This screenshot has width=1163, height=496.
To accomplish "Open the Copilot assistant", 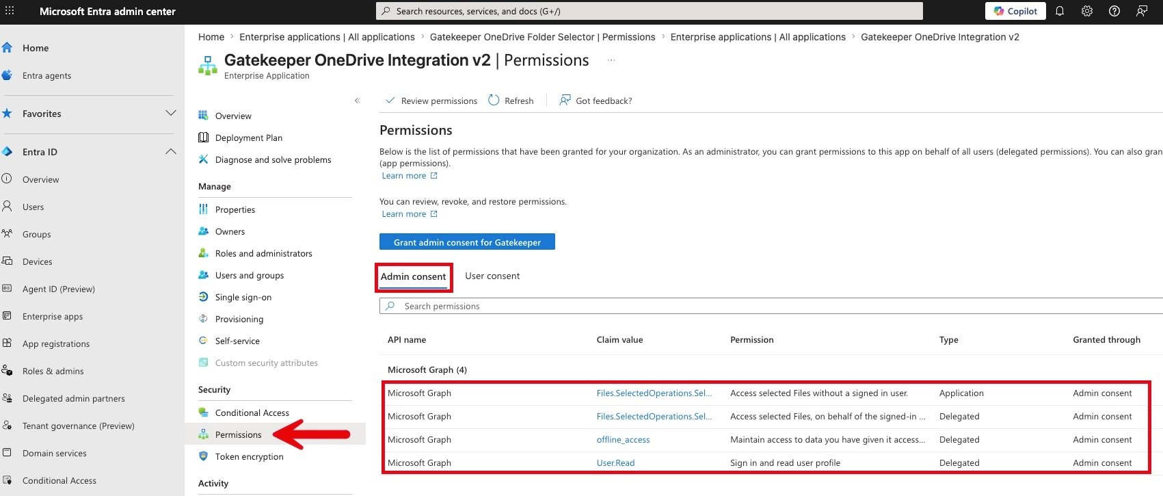I will (1015, 11).
